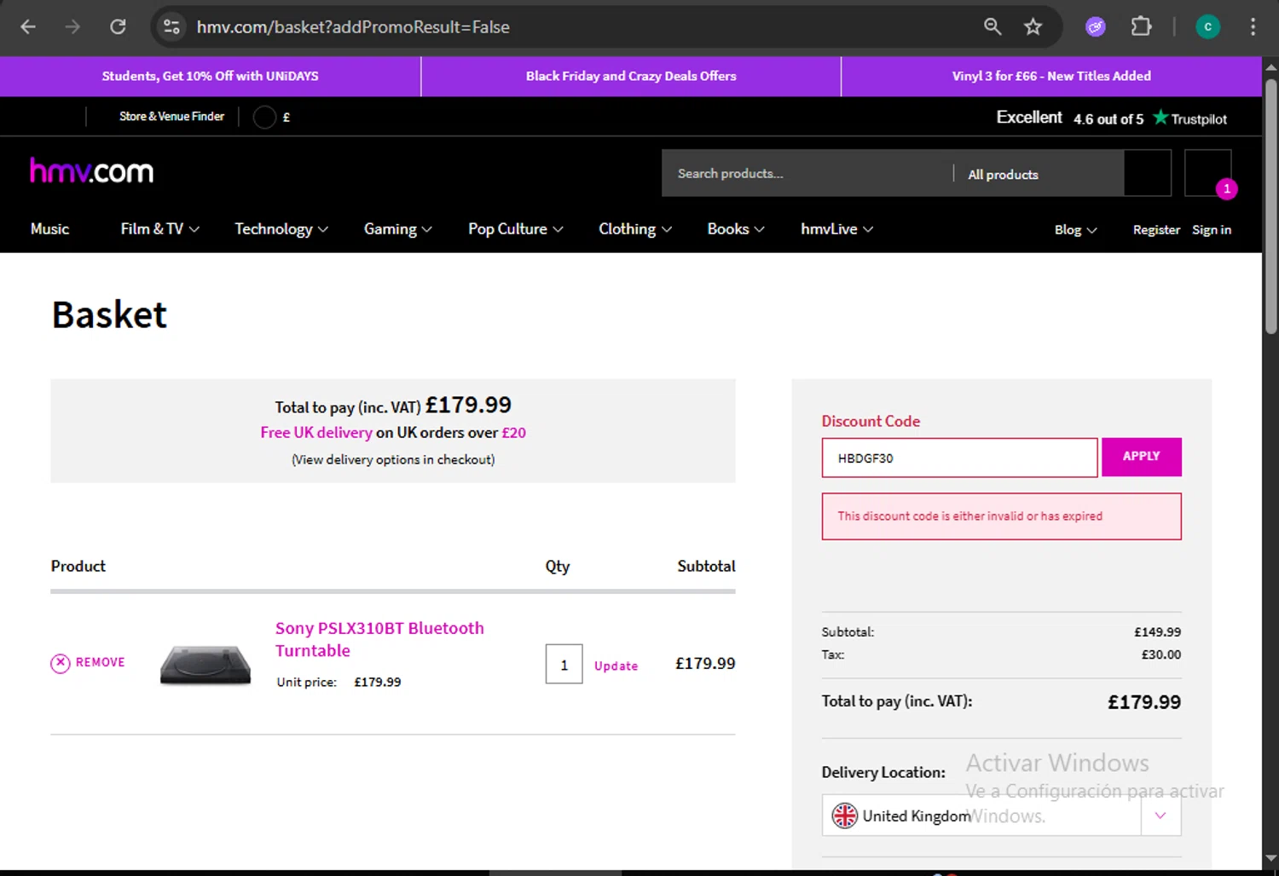Image resolution: width=1279 pixels, height=876 pixels.
Task: Go back to the previous page
Action: 28,26
